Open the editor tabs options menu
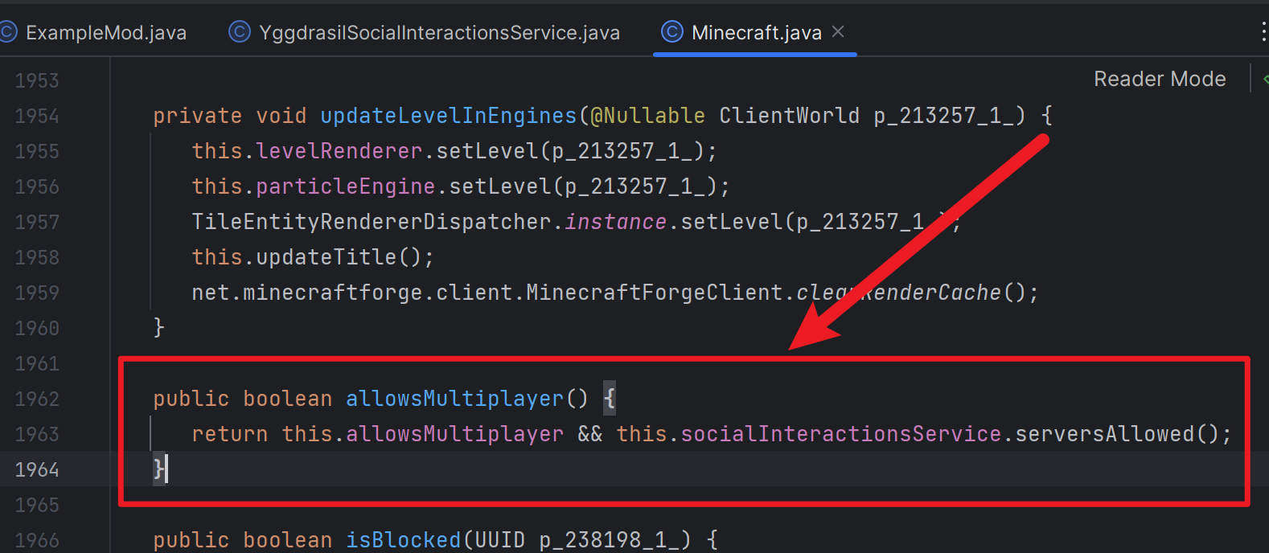Screen dimensions: 1269x553 [x=1263, y=31]
